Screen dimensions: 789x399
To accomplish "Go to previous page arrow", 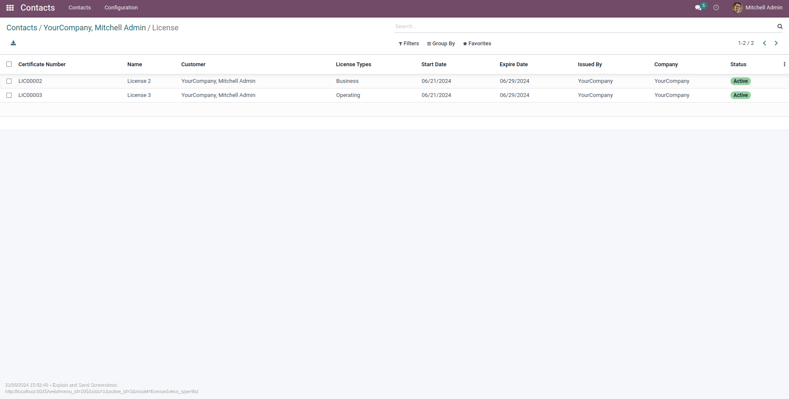I will pos(765,43).
